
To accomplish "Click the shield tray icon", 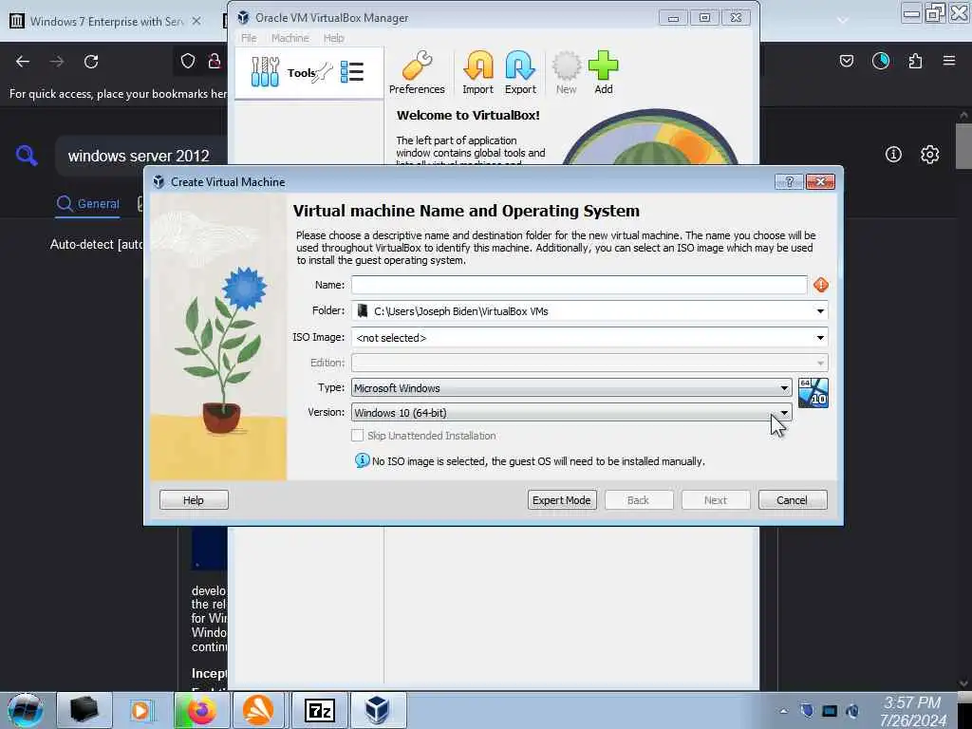I will [x=807, y=711].
